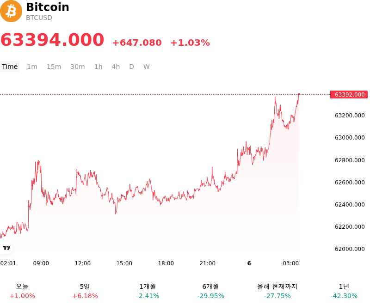Click the 오늘 +1.00% performance range

pyautogui.click(x=22, y=291)
